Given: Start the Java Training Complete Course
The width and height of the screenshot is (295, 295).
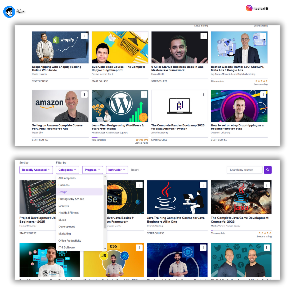Looking at the screenshot, I should click(x=156, y=233).
